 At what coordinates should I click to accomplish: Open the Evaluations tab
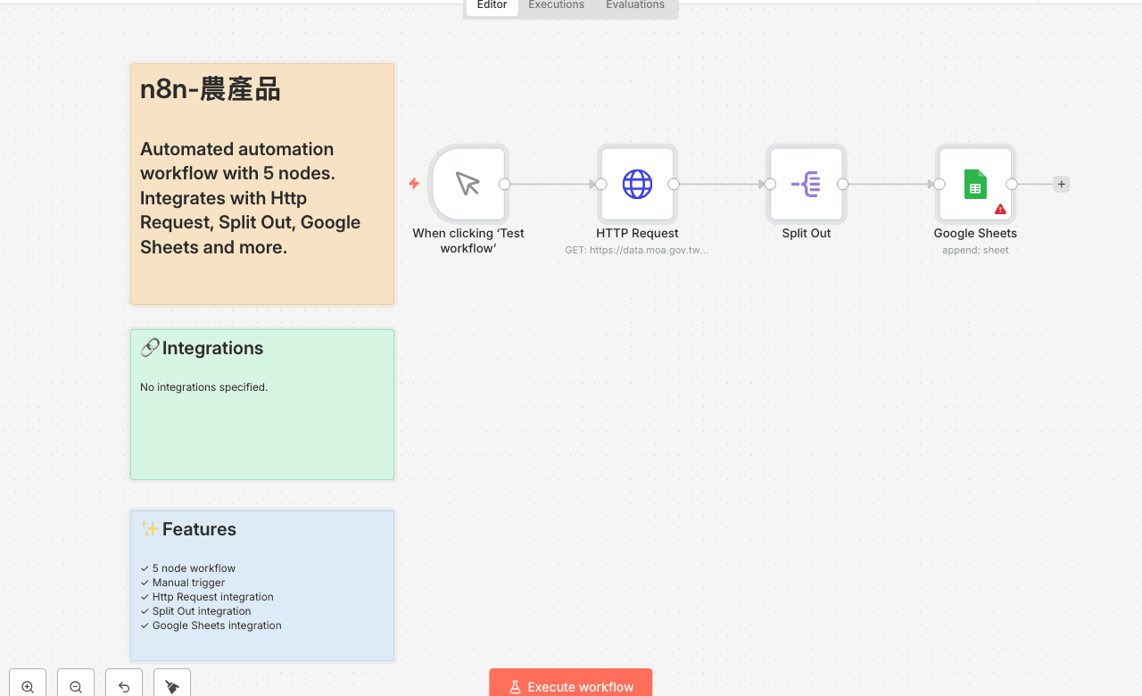pyautogui.click(x=634, y=5)
